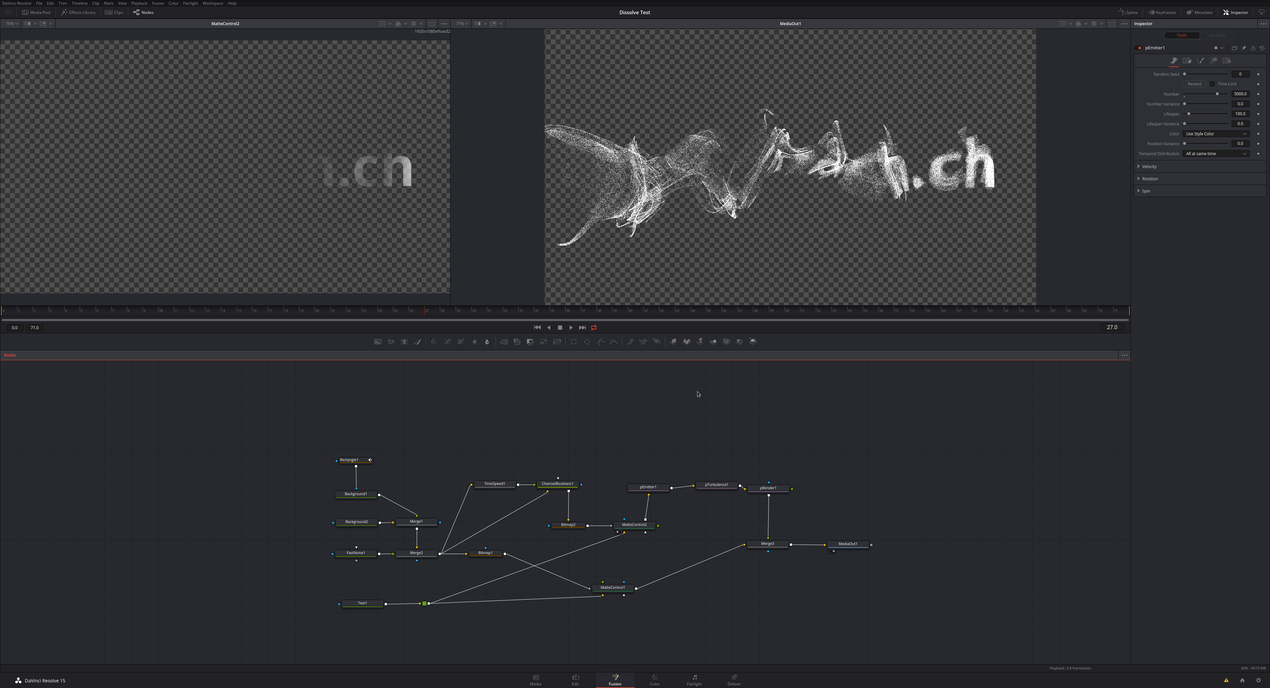Reset pEmitter1 settings using reset icon
The width and height of the screenshot is (1270, 688).
1262,48
